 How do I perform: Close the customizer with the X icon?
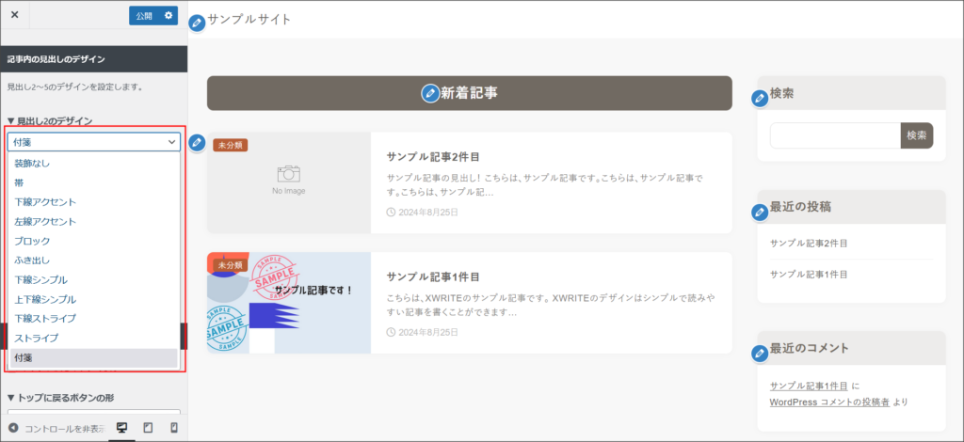[x=15, y=15]
